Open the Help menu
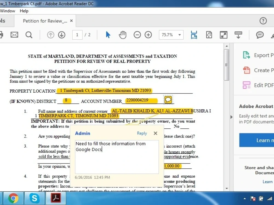Screen dimensions: 274x205 (x=24, y=11)
